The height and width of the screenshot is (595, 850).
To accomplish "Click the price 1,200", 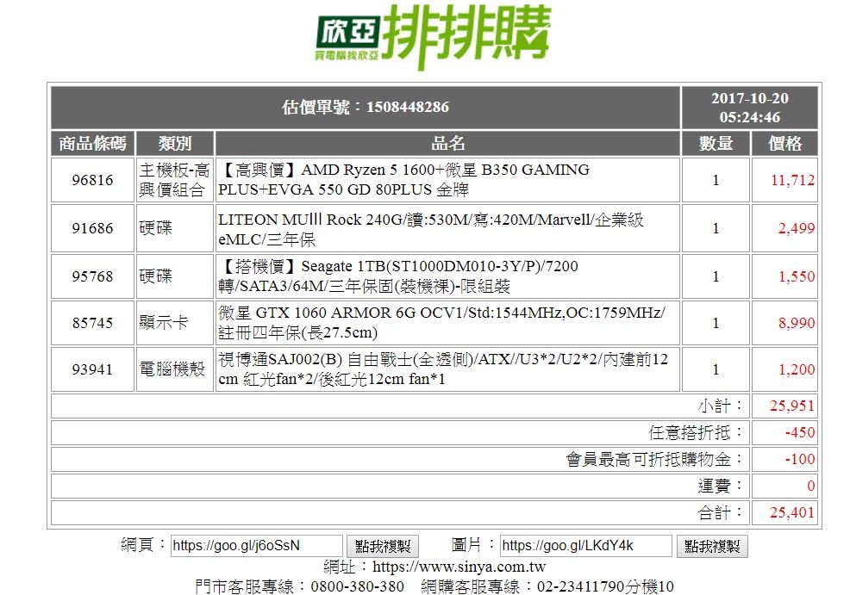I will (797, 369).
